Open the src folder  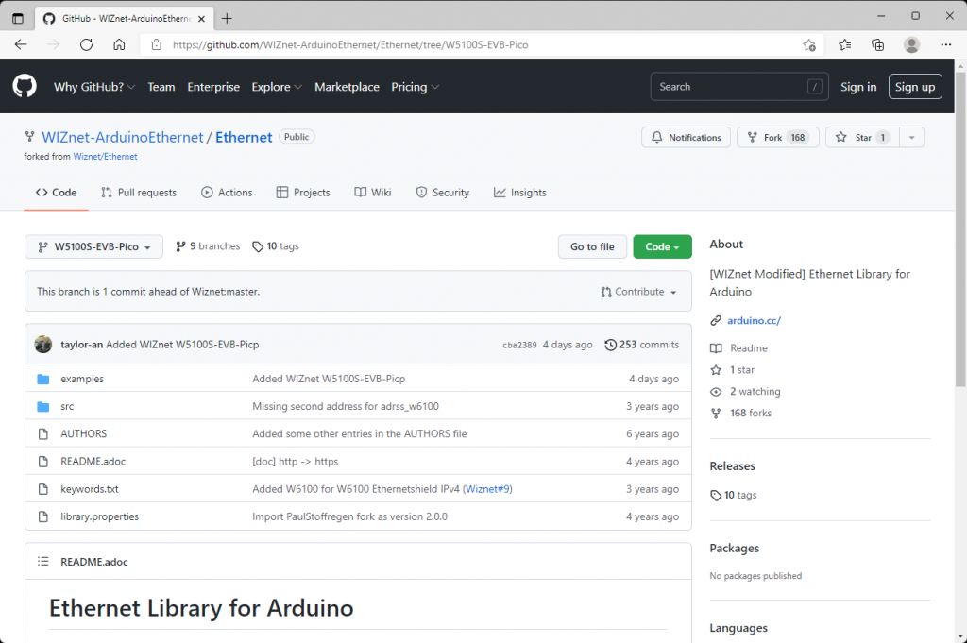(67, 406)
